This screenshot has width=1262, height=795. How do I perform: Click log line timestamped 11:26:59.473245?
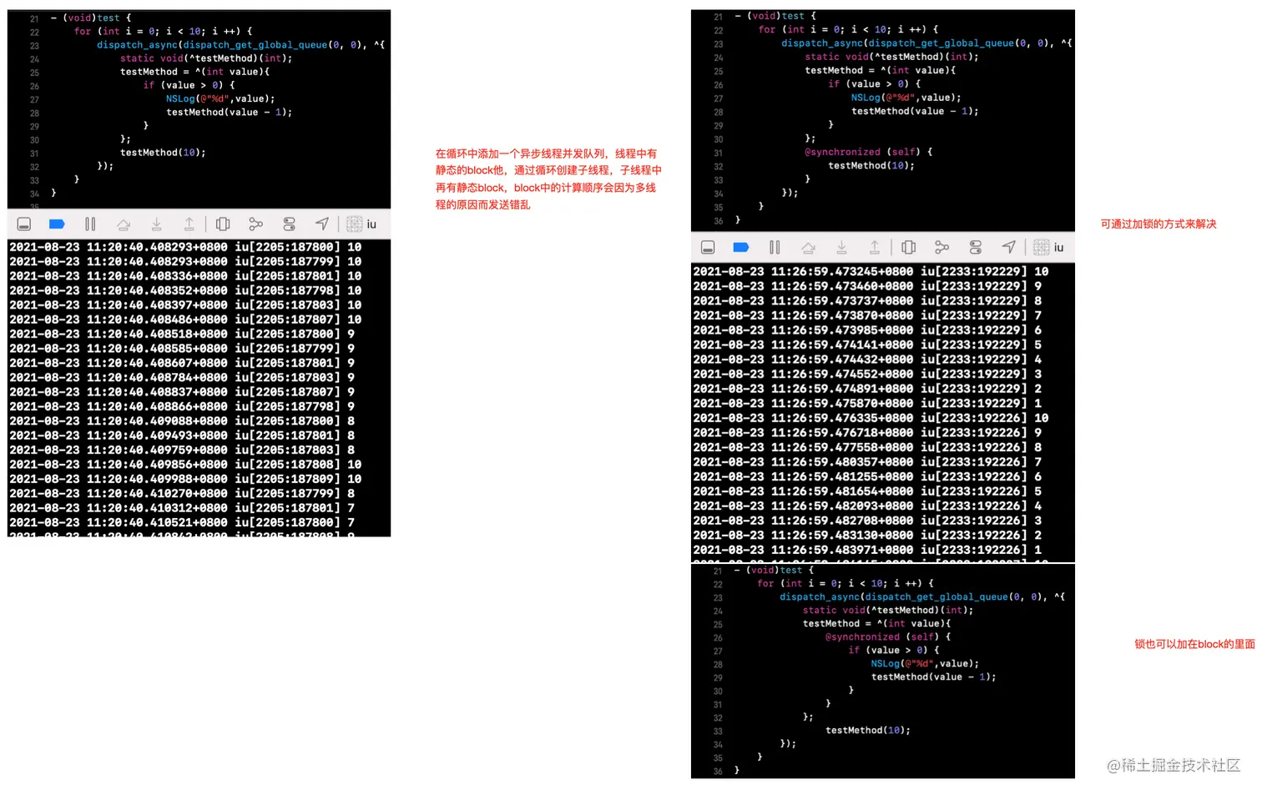[871, 272]
